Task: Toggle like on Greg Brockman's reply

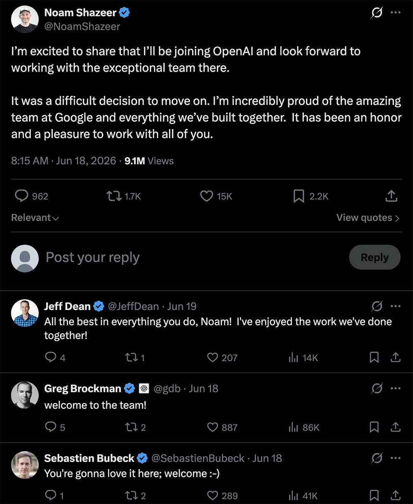Action: click(213, 427)
